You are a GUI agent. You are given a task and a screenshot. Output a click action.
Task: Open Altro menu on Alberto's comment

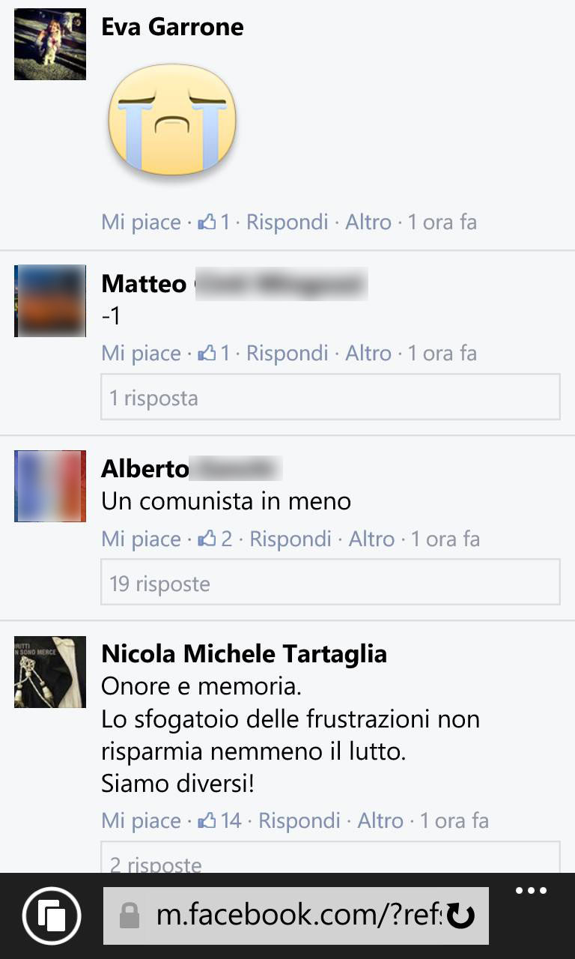coord(371,539)
